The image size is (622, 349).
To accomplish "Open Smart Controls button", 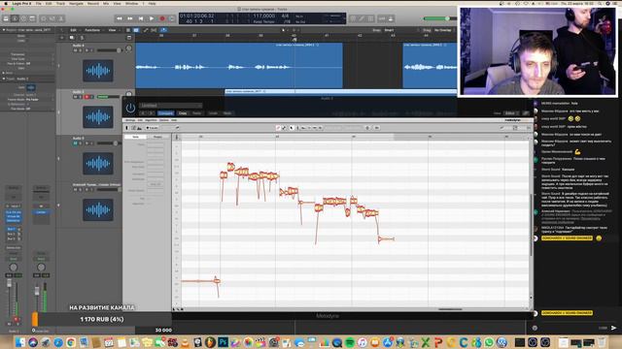I will click(x=44, y=18).
